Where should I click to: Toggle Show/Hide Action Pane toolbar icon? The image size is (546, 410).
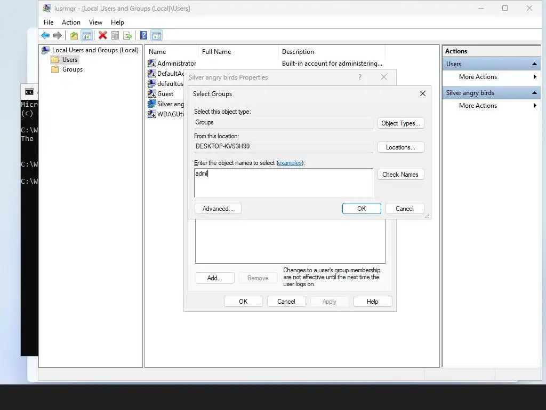(157, 35)
